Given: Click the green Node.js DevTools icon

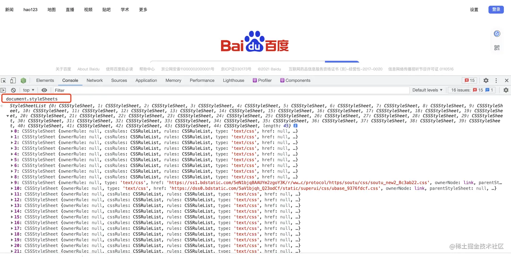Looking at the screenshot, I should point(23,80).
